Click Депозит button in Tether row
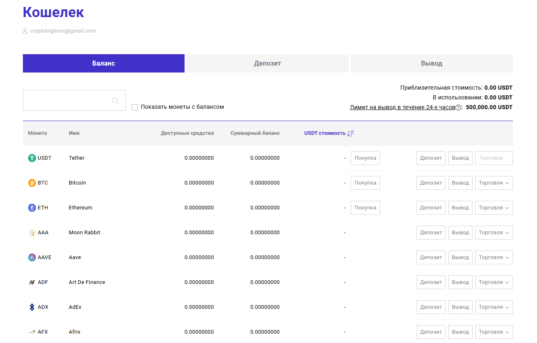 point(431,158)
